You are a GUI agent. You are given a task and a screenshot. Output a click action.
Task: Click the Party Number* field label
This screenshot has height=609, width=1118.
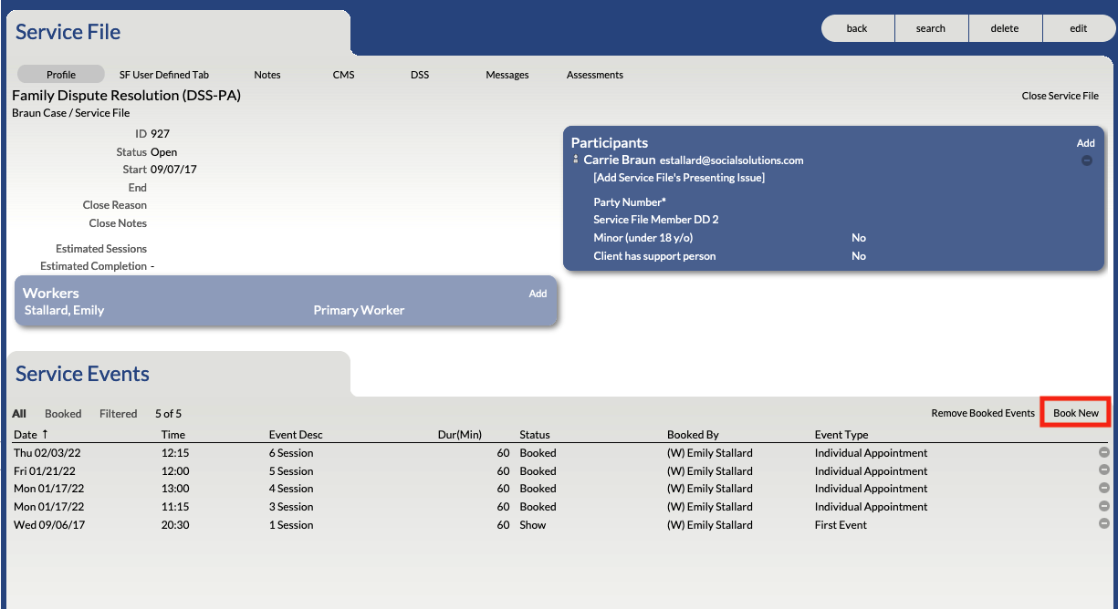tap(630, 202)
